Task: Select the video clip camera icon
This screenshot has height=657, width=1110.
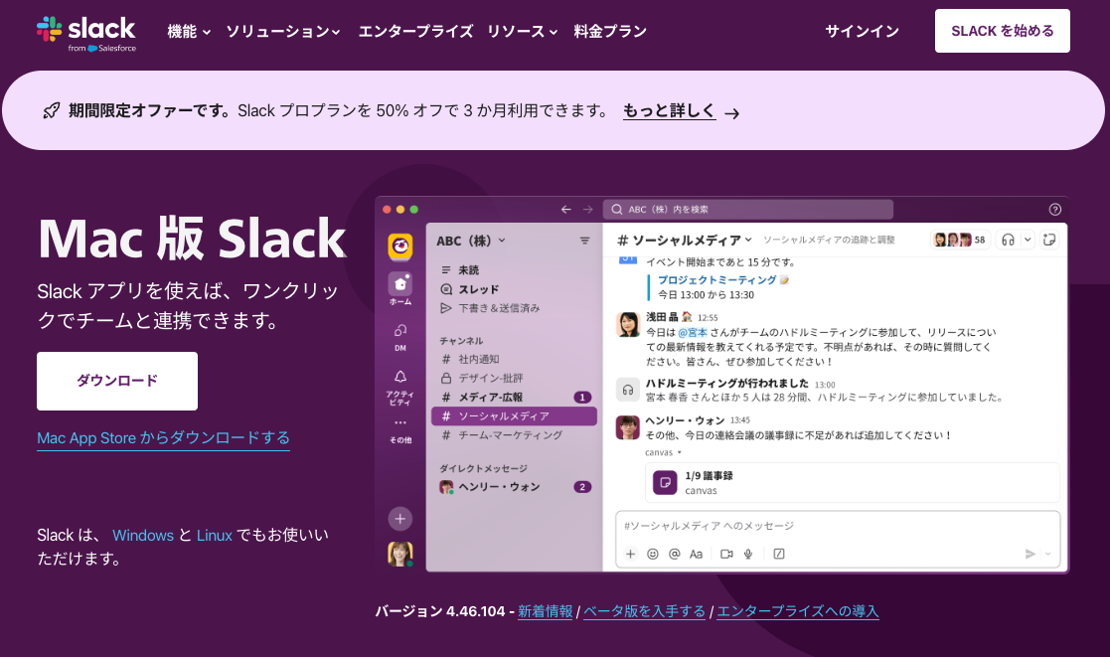Action: tap(727, 555)
